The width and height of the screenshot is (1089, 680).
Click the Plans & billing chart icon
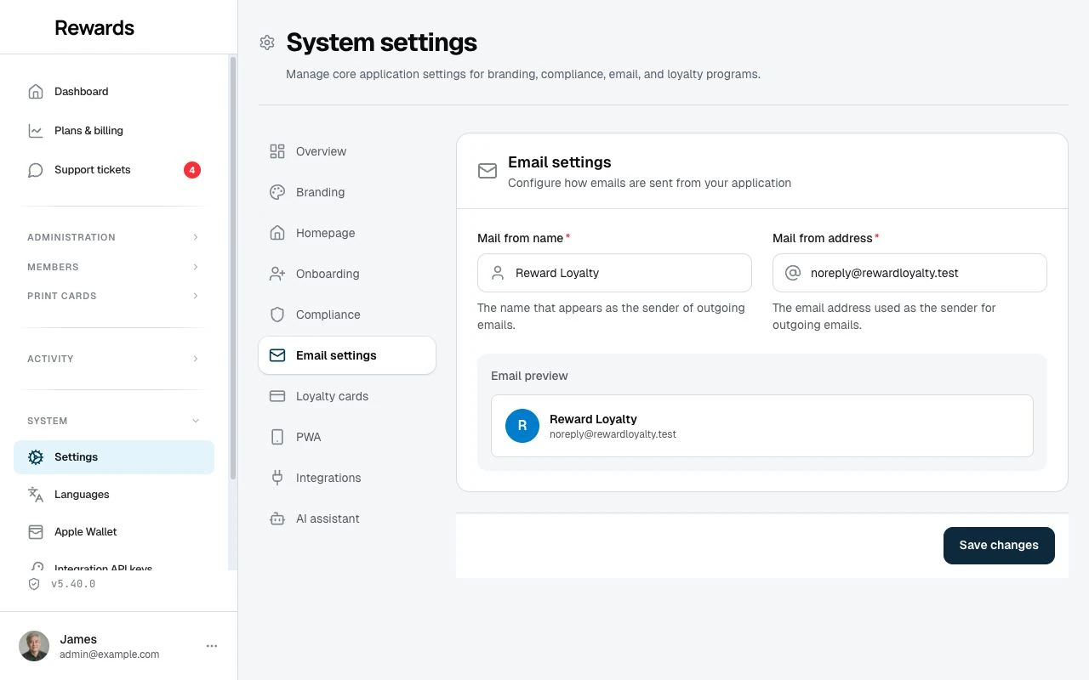tap(36, 131)
